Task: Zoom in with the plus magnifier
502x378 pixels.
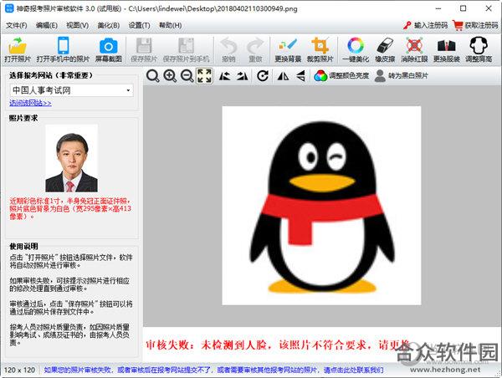Action: [170, 76]
